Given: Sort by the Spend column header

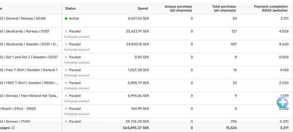Looking at the screenshot, I should coord(143,8).
